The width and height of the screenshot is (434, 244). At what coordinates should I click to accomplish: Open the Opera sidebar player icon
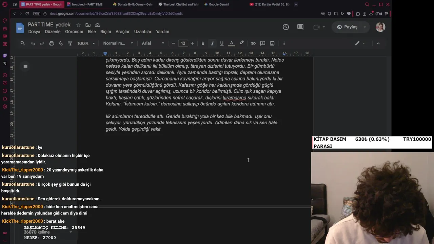[x=5, y=75]
